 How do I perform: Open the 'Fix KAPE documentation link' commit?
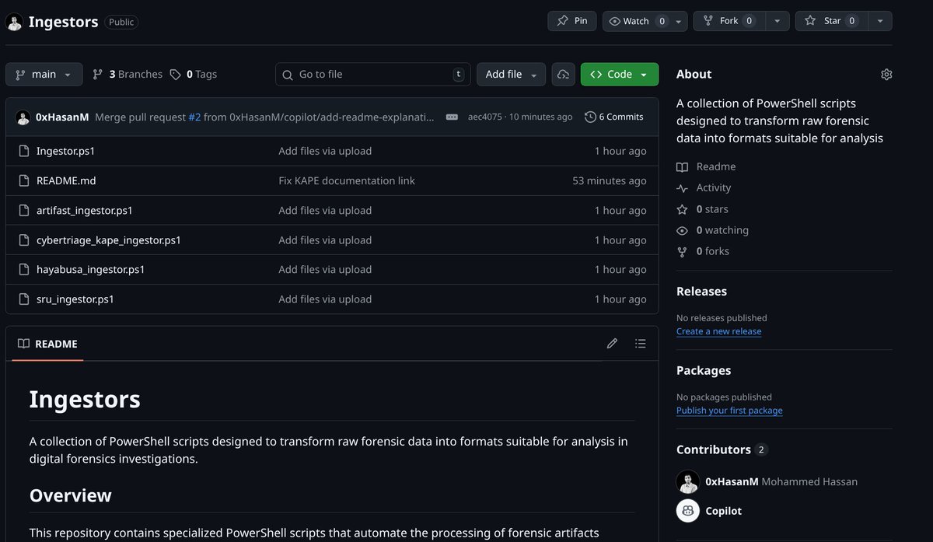coord(347,180)
